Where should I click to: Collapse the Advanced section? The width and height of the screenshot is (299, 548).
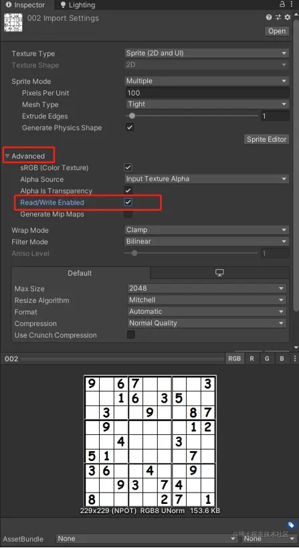click(x=7, y=156)
